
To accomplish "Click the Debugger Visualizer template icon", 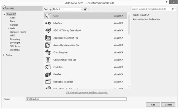I will click(48, 82).
